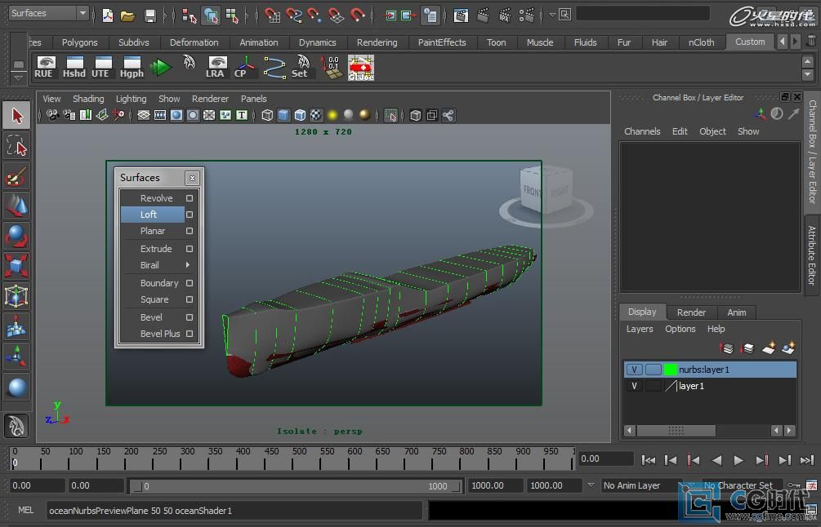The width and height of the screenshot is (821, 527).
Task: Click the CP shelf button
Action: click(x=244, y=68)
